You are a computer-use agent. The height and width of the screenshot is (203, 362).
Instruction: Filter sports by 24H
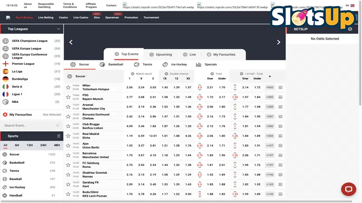43,145
